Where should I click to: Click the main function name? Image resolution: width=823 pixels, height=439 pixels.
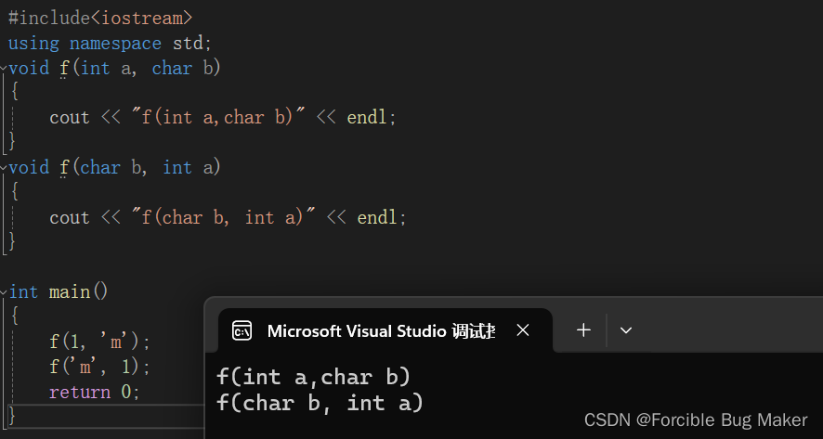[x=70, y=292]
